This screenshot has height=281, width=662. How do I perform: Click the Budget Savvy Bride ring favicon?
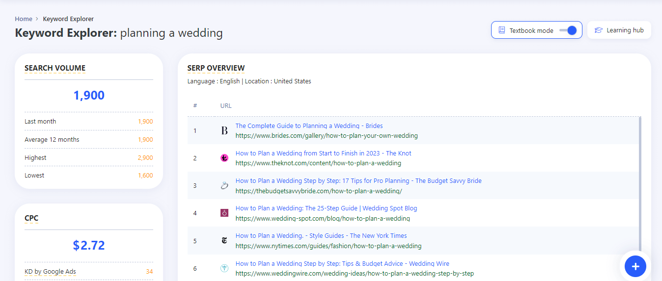224,185
